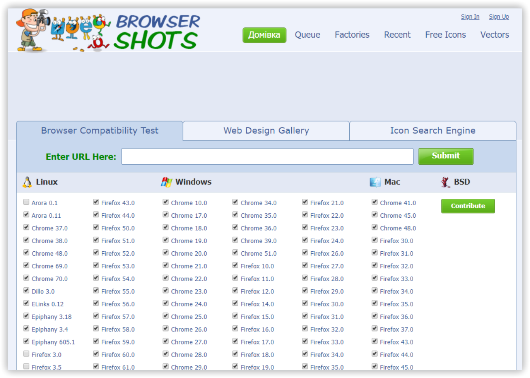Click the green Submit button
Image resolution: width=530 pixels, height=378 pixels.
point(446,156)
